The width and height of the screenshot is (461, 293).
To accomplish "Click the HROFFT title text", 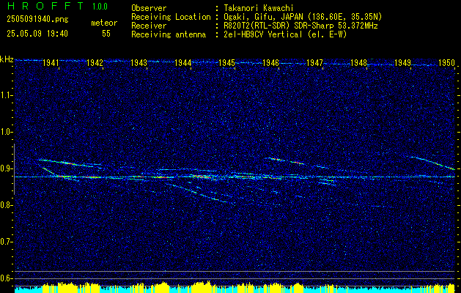I will coord(46,6).
